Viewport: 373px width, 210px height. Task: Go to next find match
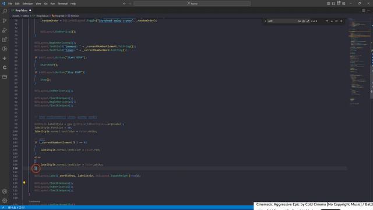point(332,21)
